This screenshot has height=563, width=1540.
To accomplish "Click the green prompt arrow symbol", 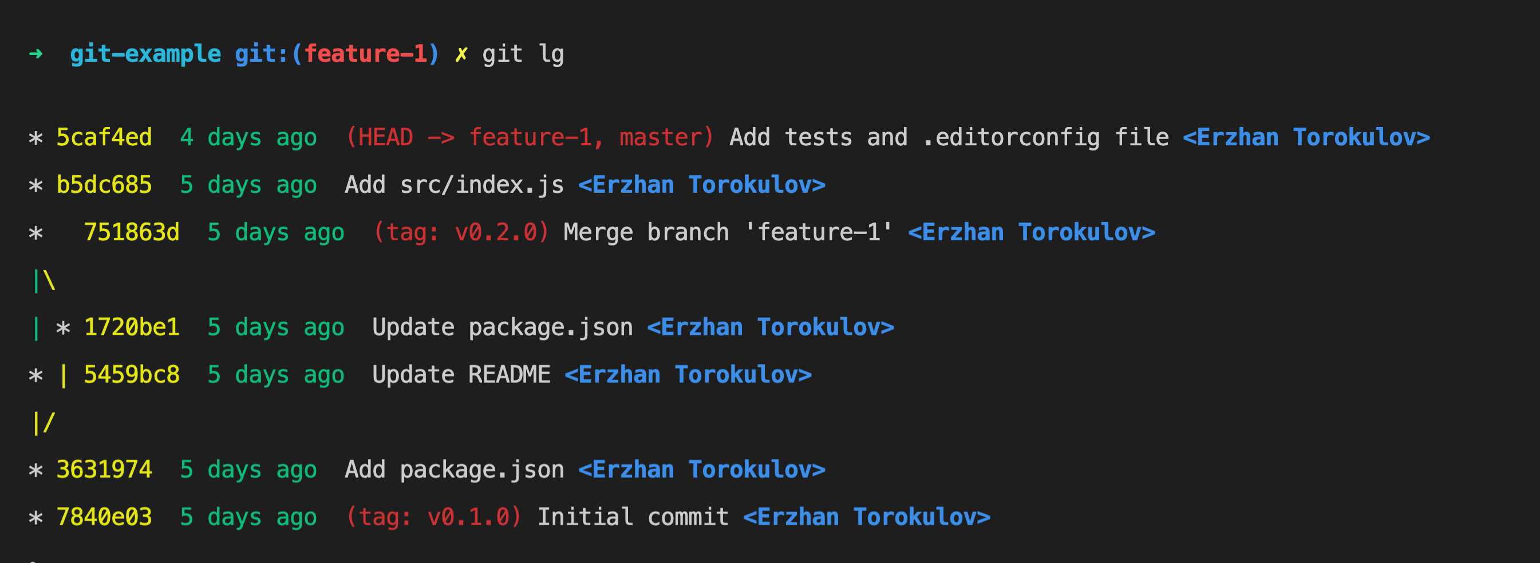I will (x=36, y=54).
